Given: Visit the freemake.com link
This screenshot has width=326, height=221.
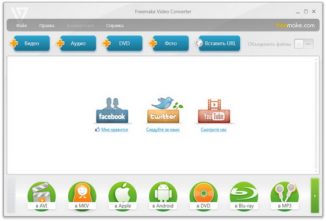Looking at the screenshot, I should point(295,26).
